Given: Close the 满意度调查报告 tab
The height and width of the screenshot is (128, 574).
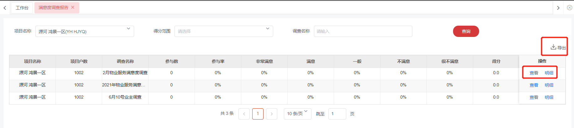Looking at the screenshot, I should click(73, 7).
